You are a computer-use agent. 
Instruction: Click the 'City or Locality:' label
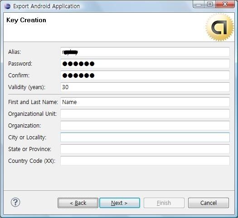tap(27, 137)
